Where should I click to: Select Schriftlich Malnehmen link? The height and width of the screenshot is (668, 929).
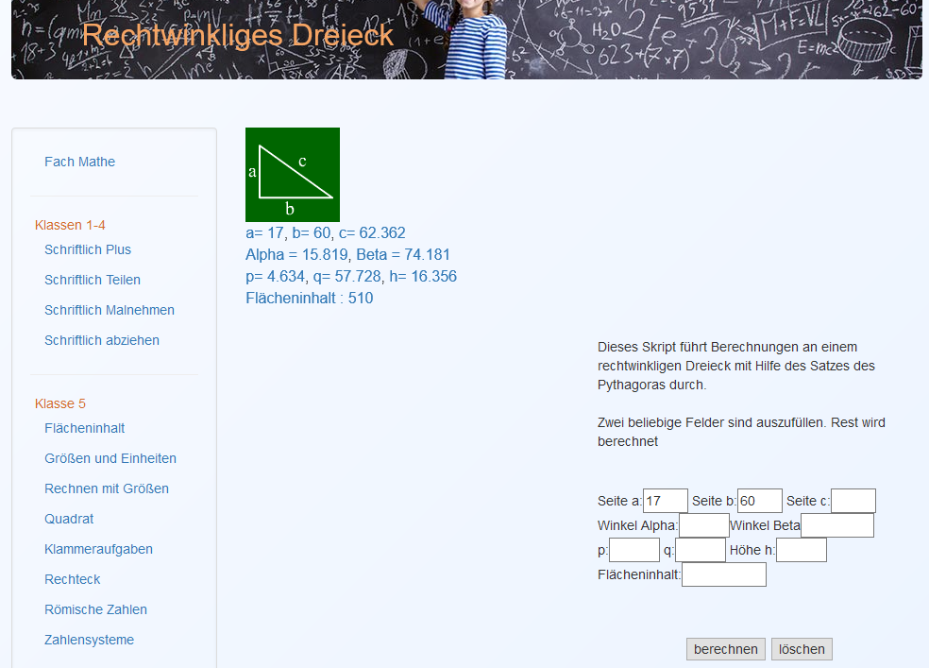click(x=110, y=310)
